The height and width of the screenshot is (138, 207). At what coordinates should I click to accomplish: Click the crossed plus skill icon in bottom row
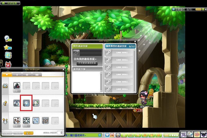click(17, 120)
